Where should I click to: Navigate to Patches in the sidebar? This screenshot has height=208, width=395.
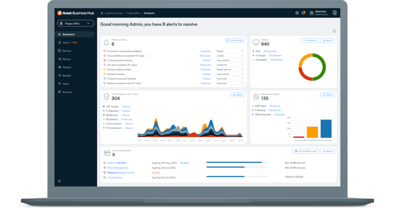pos(67,67)
